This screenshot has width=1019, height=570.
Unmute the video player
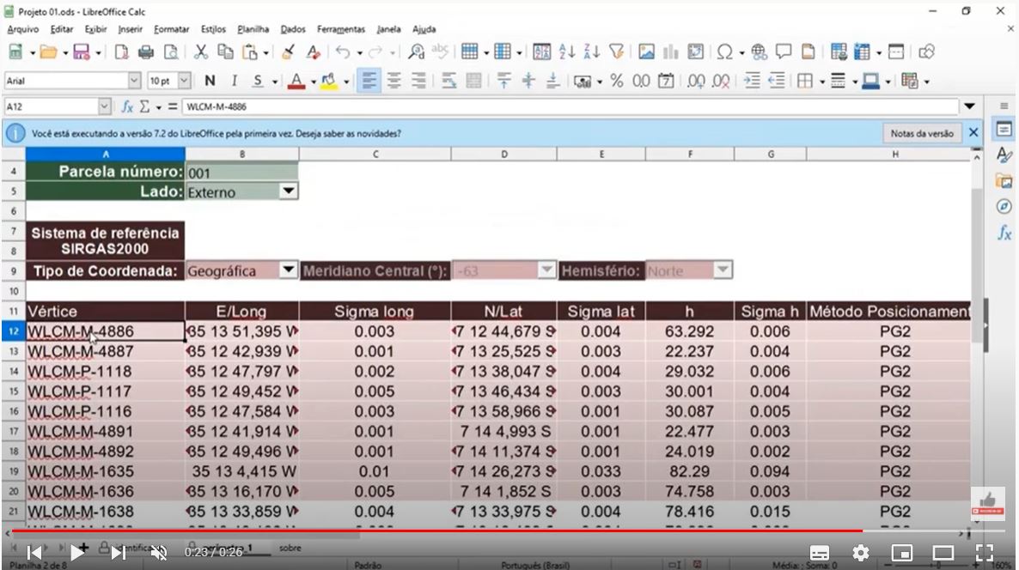[159, 553]
